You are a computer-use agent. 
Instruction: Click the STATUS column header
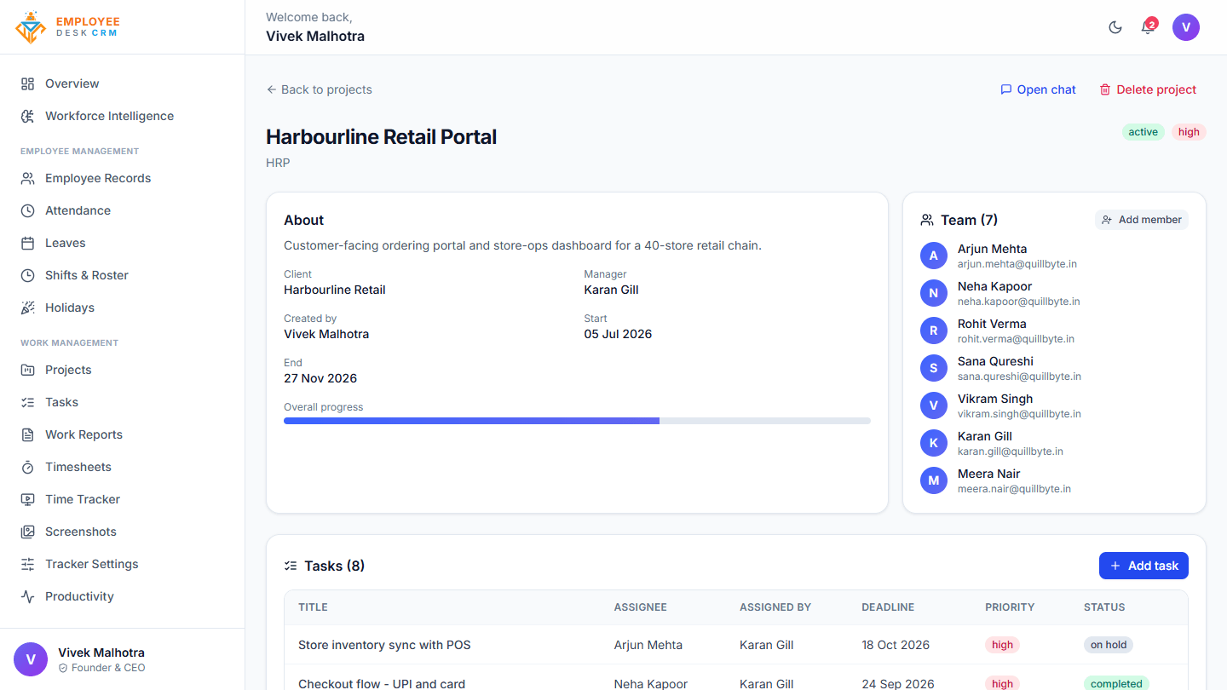pos(1104,607)
